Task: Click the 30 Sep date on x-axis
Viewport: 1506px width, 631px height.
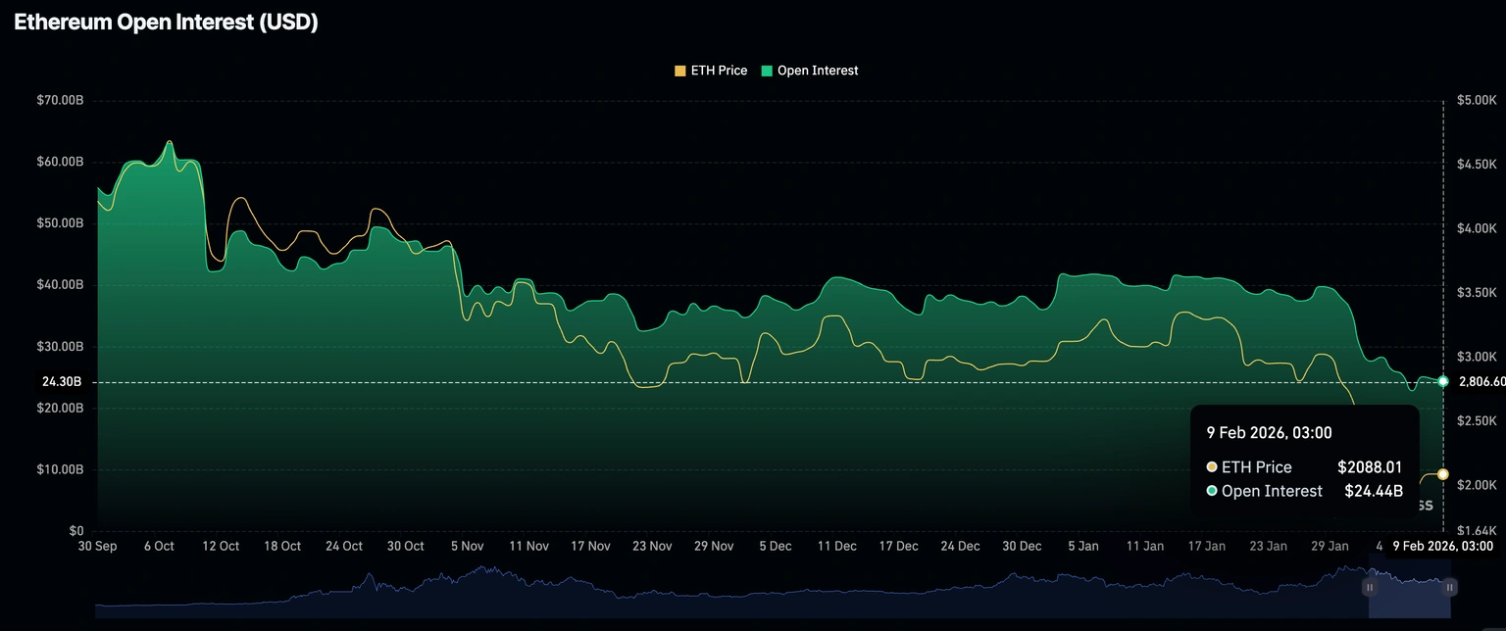Action: [97, 546]
